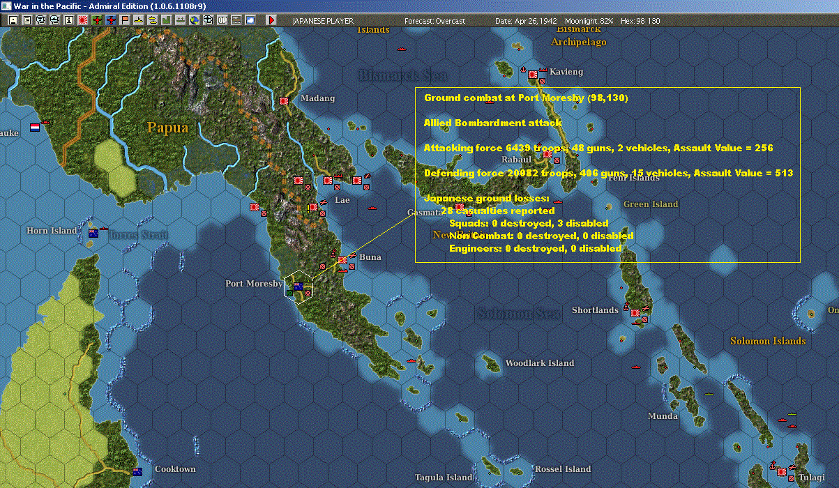Click the save game disk icon
This screenshot has height=488, width=839.
click(13, 20)
